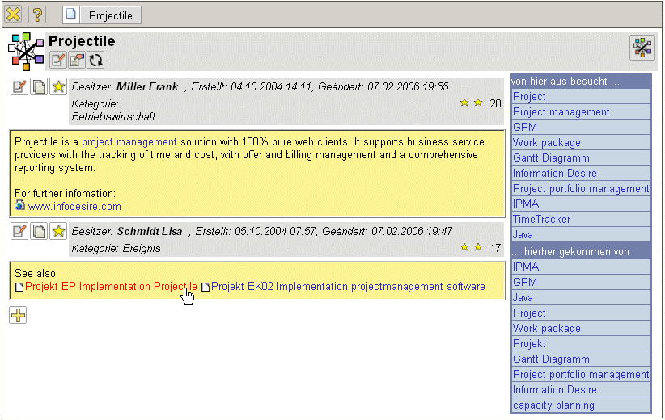
Task: Open Information Desire link under hierher gekommen von
Action: point(554,389)
